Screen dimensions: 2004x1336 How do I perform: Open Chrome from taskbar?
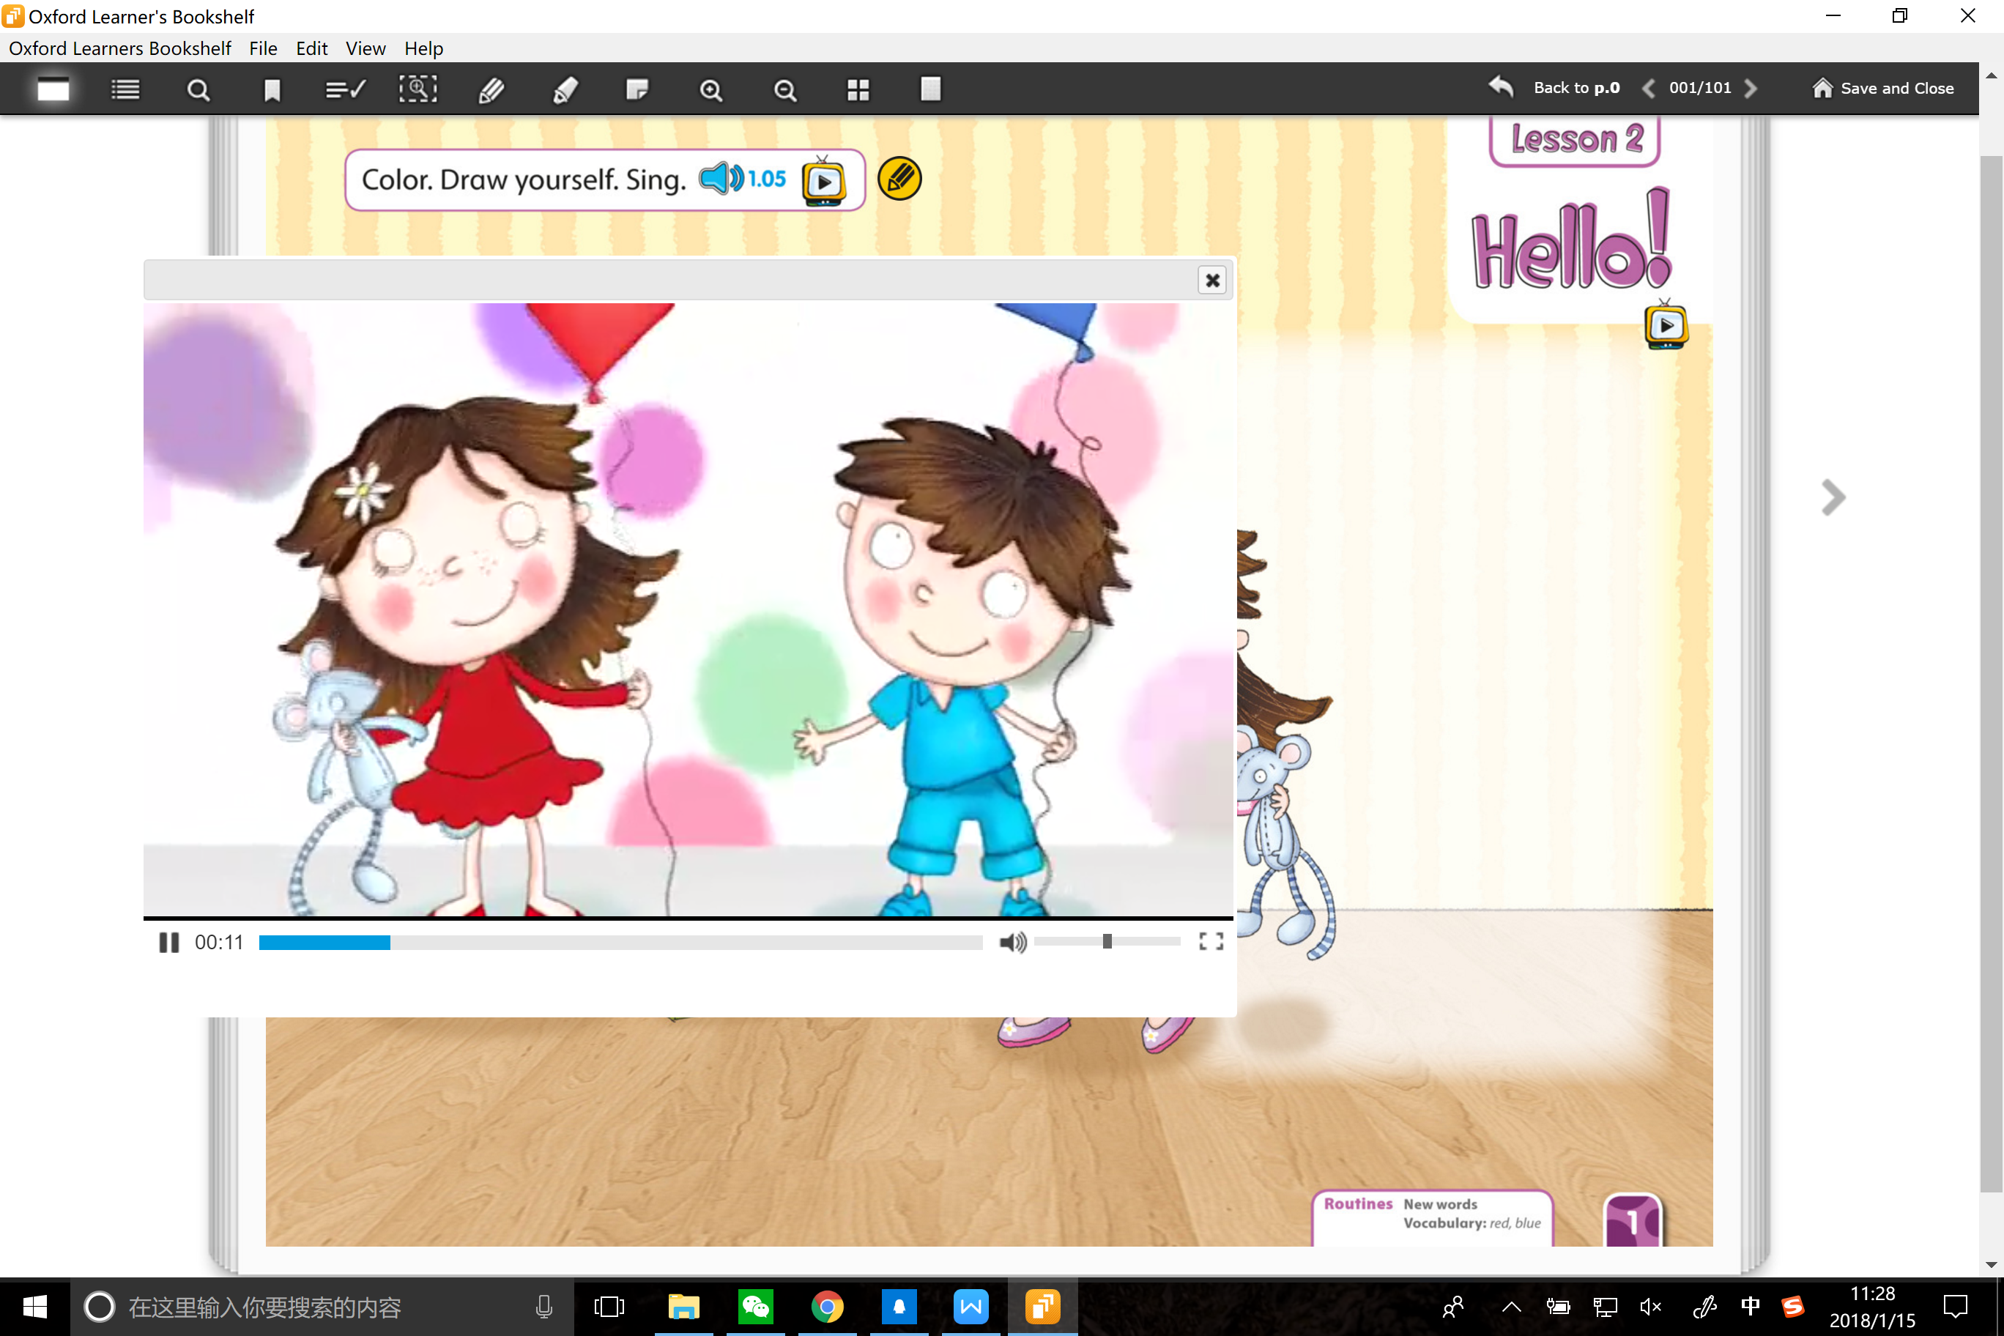click(x=828, y=1306)
